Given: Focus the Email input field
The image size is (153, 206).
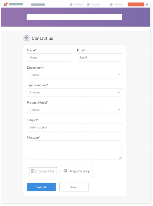Looking at the screenshot, I should pos(99,57).
